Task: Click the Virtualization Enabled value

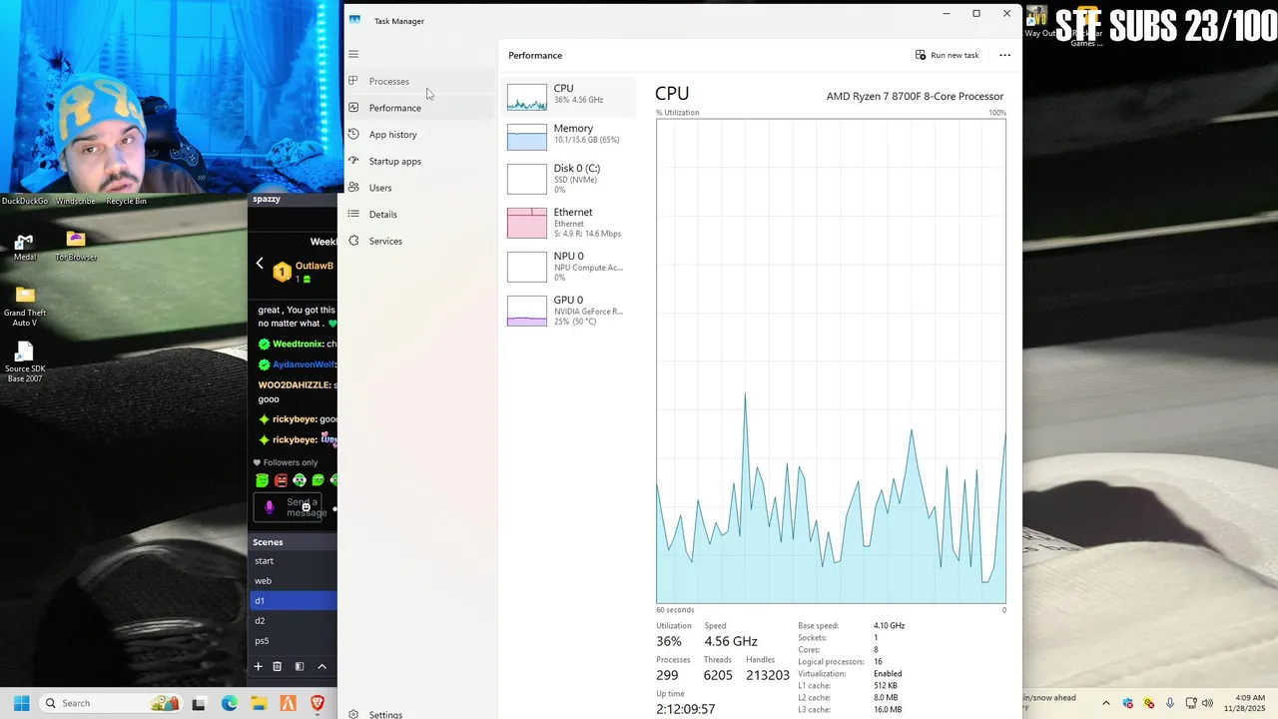Action: point(888,674)
